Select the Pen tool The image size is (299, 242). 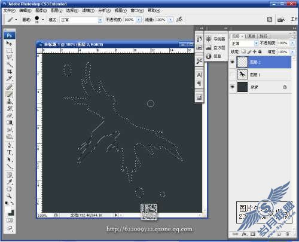point(9,145)
